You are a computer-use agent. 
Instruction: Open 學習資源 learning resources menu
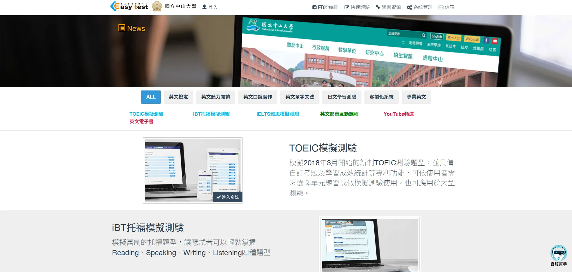pos(388,7)
